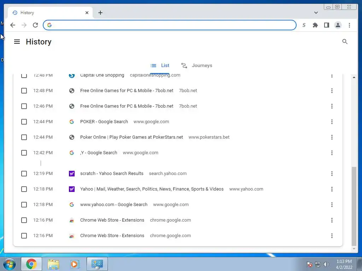Image resolution: width=362 pixels, height=271 pixels.
Task: Open the History hamburger menu
Action: pyautogui.click(x=17, y=42)
